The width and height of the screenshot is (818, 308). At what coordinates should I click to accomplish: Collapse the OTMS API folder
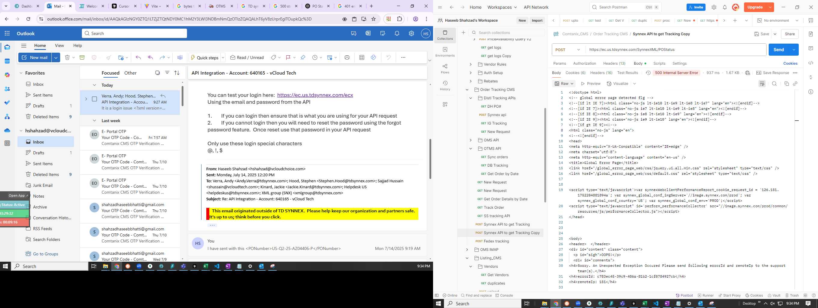471,149
